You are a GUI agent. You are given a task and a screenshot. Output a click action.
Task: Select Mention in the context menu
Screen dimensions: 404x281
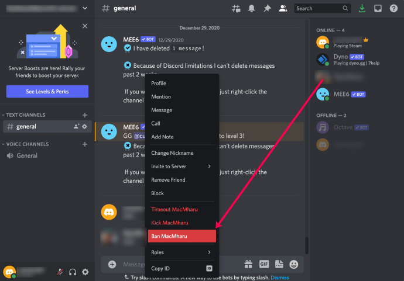182,96
